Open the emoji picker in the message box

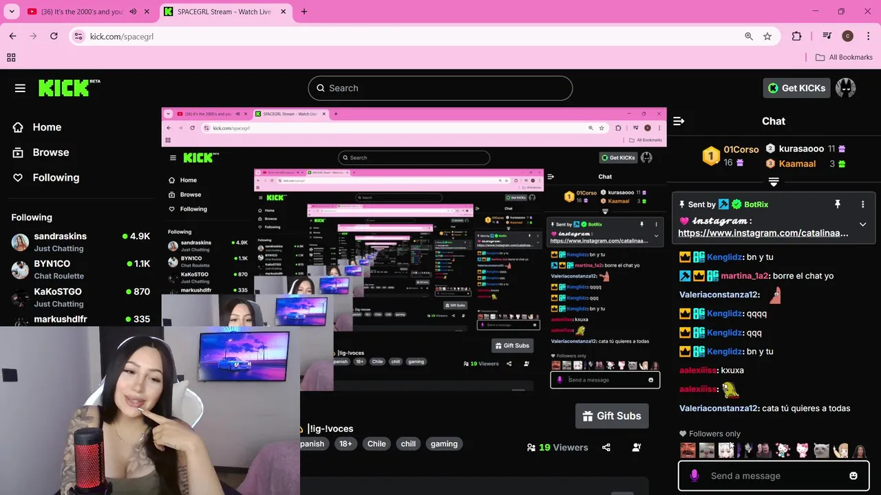coord(853,476)
